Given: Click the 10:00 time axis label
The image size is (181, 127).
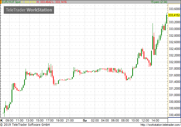Looking at the screenshot, I should [x=135, y=121].
